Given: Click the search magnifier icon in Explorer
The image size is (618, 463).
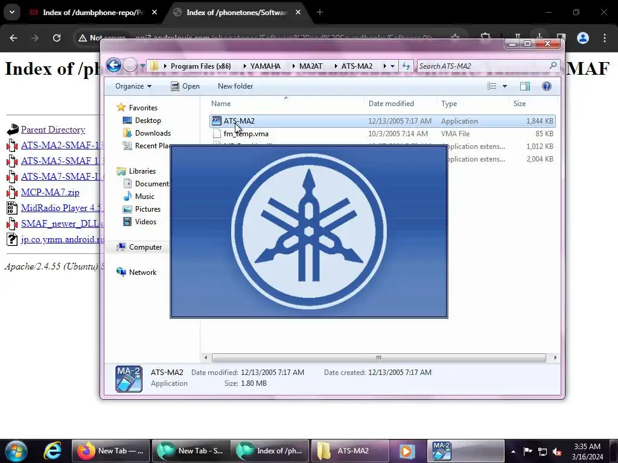Looking at the screenshot, I should tap(553, 66).
